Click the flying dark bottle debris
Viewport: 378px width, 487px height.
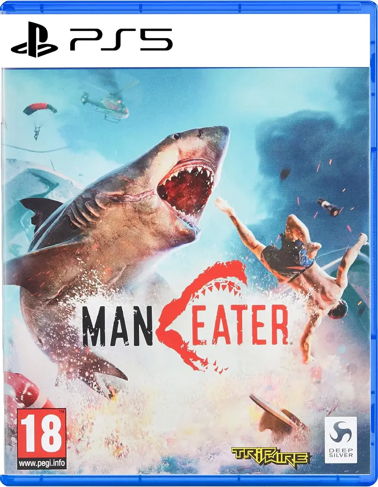point(328,207)
